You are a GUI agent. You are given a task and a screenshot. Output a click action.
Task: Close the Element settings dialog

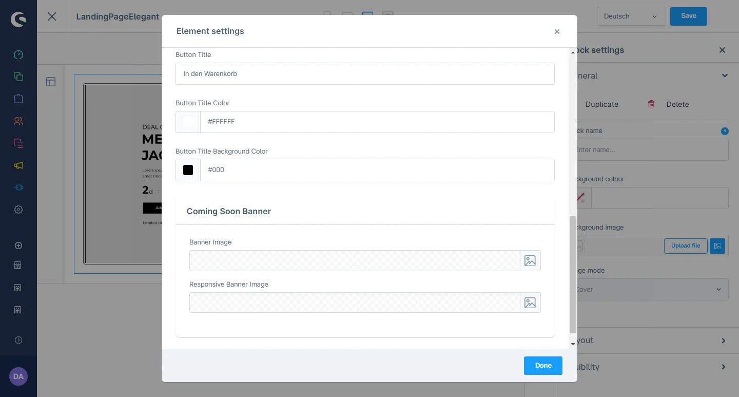[557, 31]
